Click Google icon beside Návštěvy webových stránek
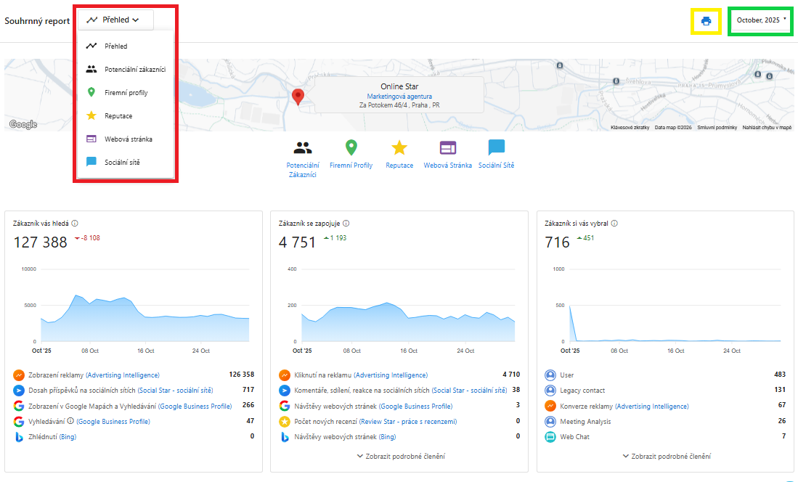This screenshot has width=798, height=482. pyautogui.click(x=285, y=407)
